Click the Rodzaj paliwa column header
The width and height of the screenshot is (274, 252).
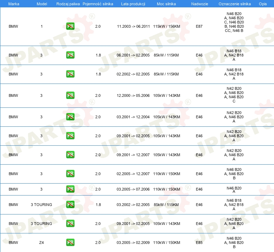[68, 4]
